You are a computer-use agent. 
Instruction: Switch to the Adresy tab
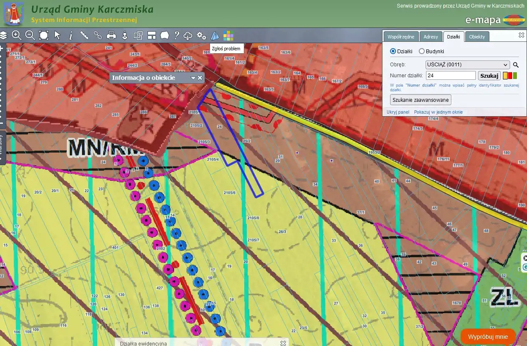pyautogui.click(x=431, y=37)
